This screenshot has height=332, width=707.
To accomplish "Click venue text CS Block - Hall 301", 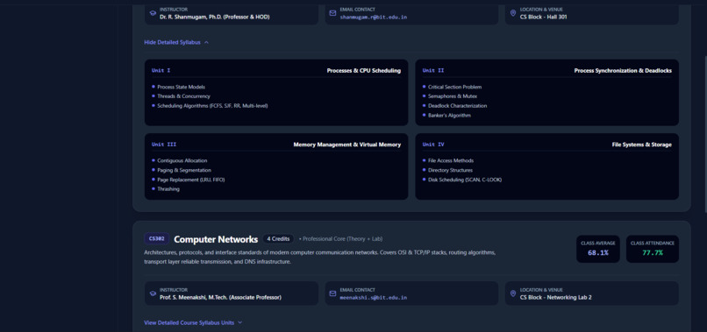I will click(543, 18).
